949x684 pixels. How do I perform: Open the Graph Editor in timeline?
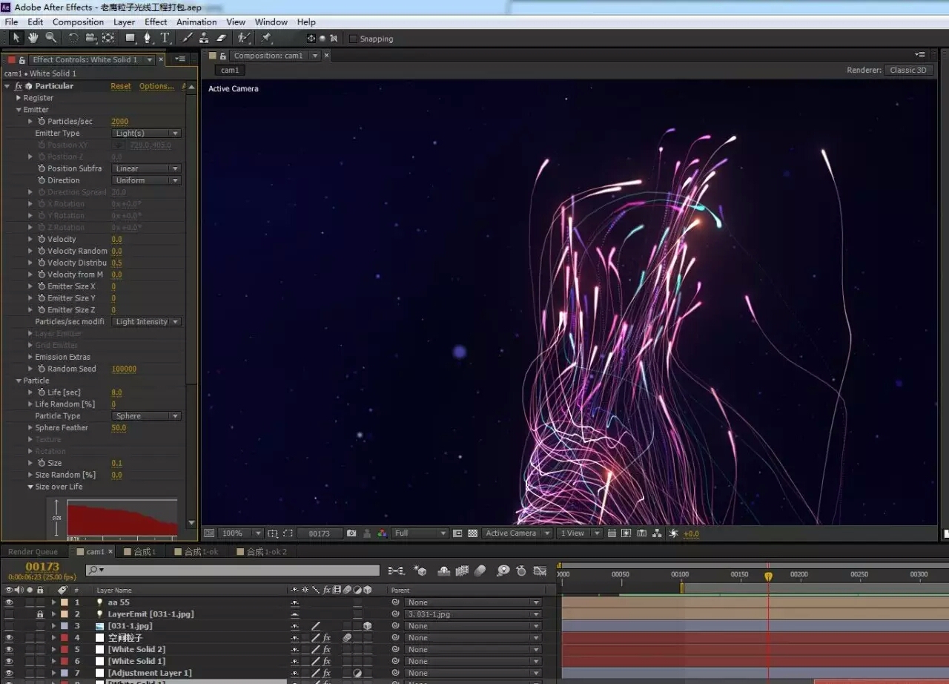pos(540,570)
